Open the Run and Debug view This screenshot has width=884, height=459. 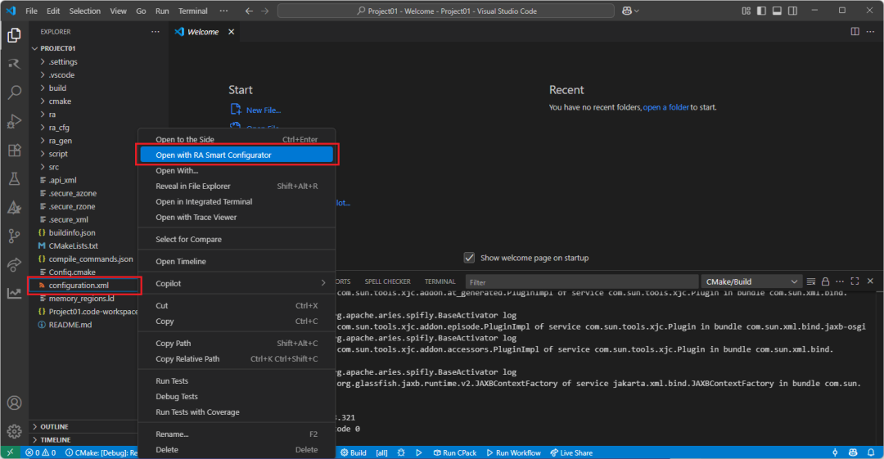tap(14, 121)
